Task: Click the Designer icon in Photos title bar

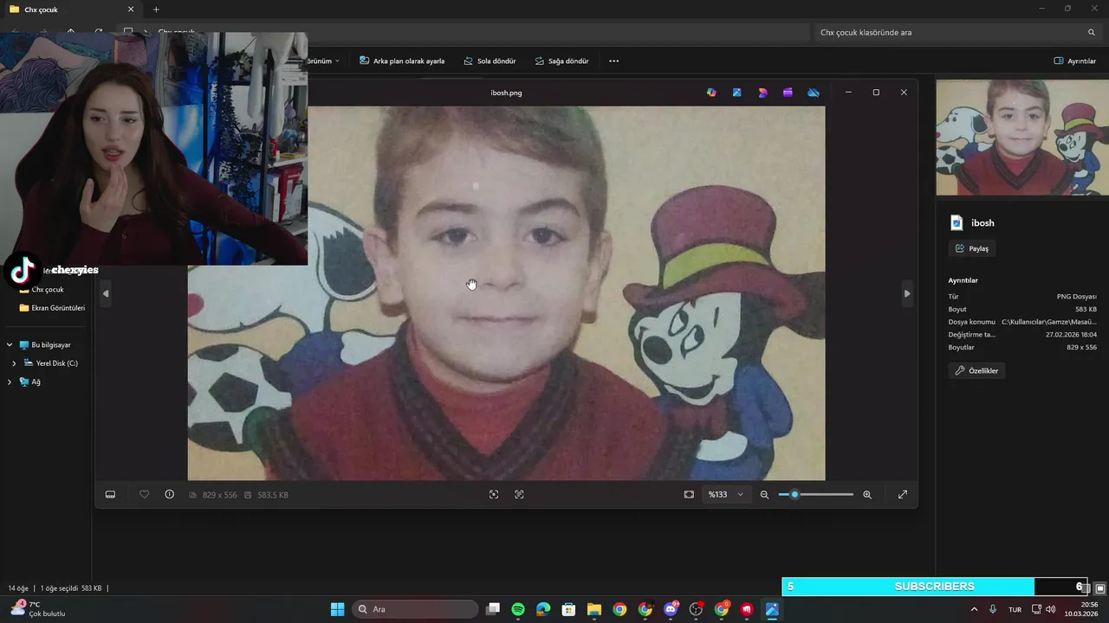Action: [x=762, y=93]
